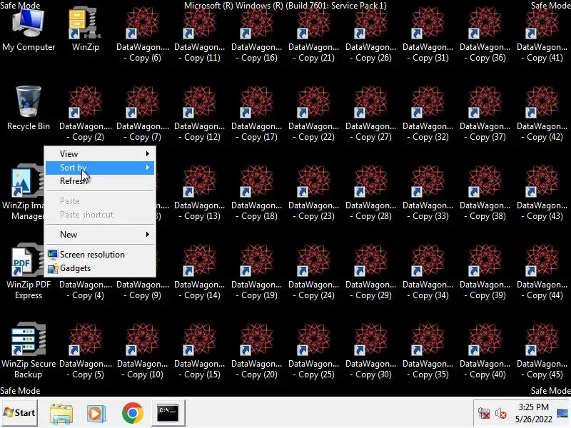The width and height of the screenshot is (571, 428).
Task: Select DataWagon Copy (18) shortcut
Action: [257, 193]
